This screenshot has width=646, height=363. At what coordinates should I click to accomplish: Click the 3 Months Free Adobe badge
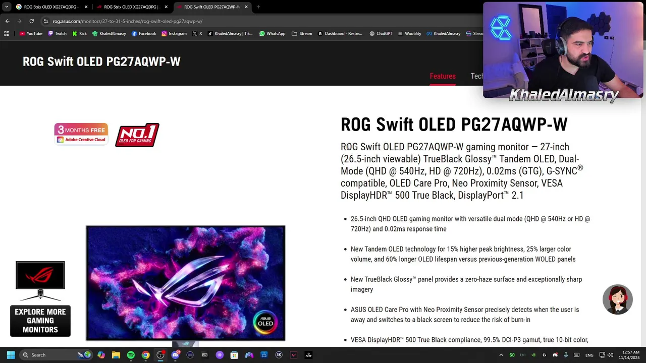click(x=81, y=134)
